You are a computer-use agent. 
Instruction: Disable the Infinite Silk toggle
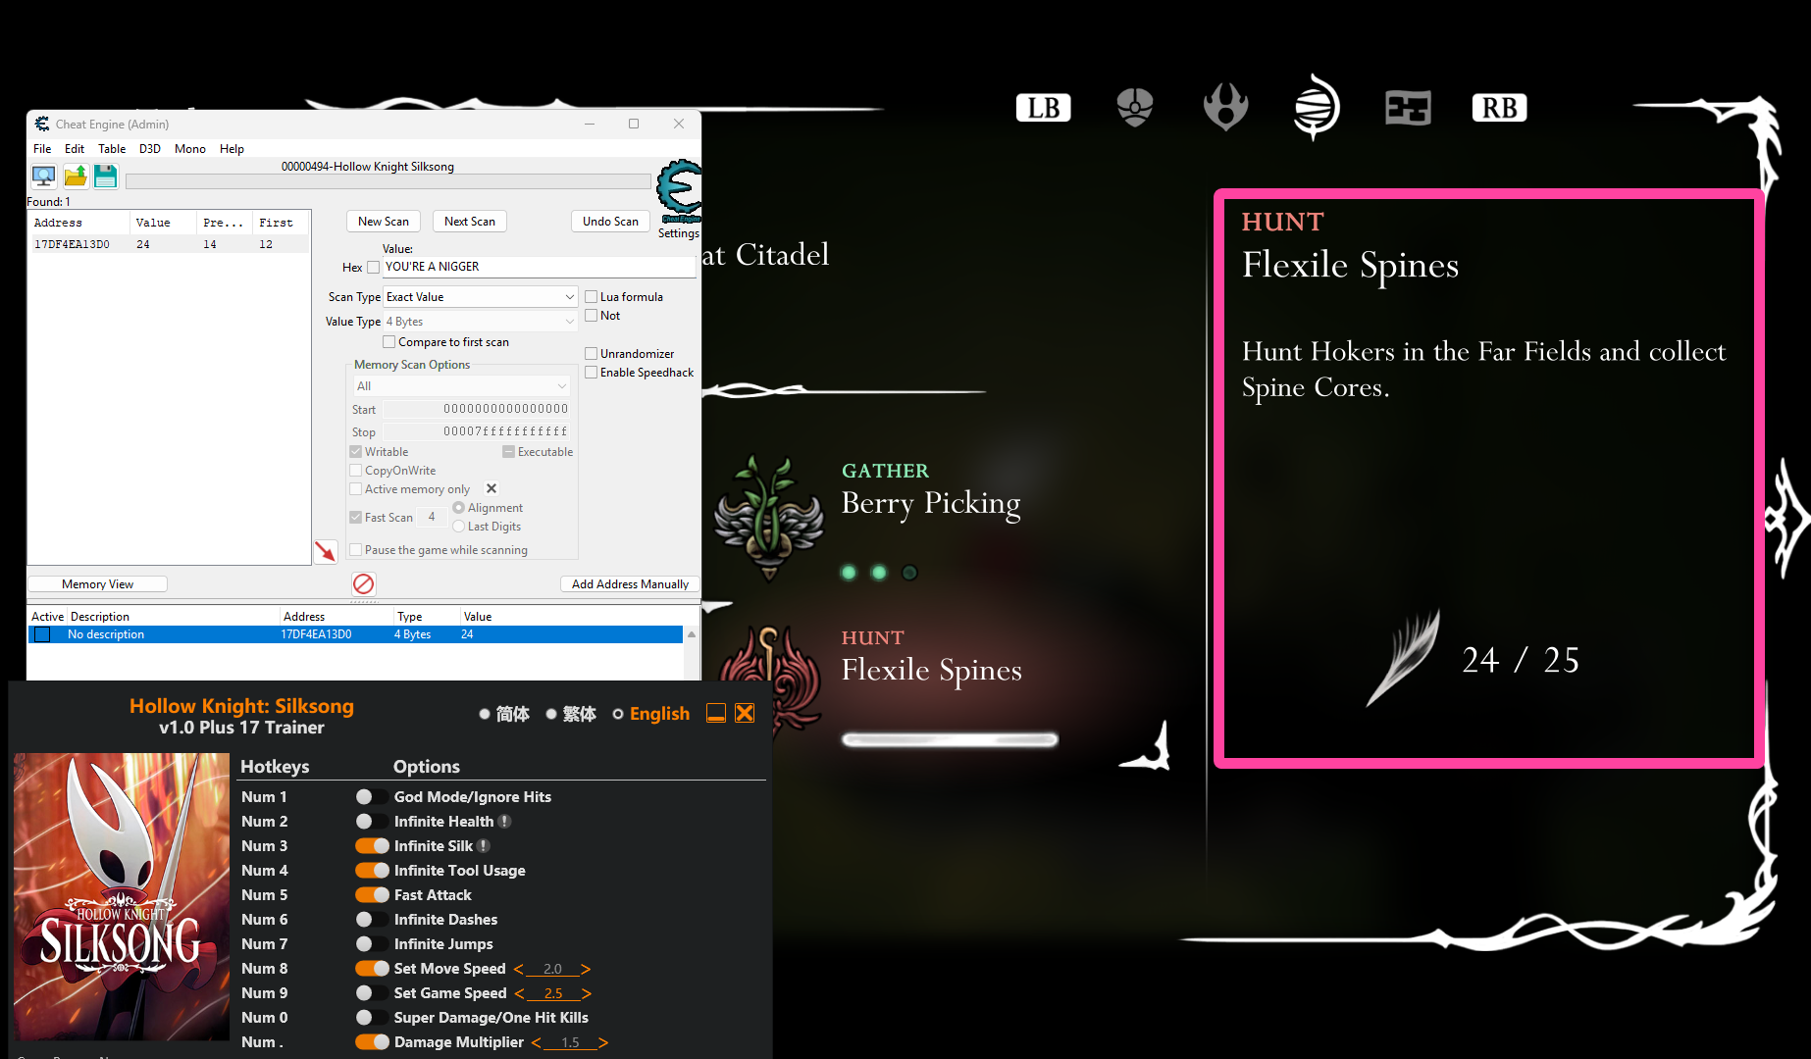tap(372, 846)
